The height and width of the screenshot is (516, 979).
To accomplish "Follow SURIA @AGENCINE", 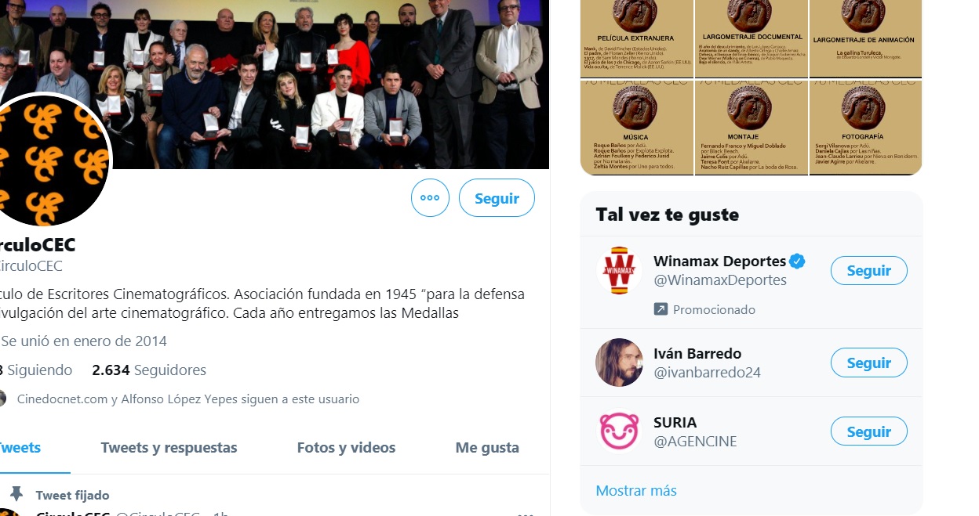I will pyautogui.click(x=869, y=431).
